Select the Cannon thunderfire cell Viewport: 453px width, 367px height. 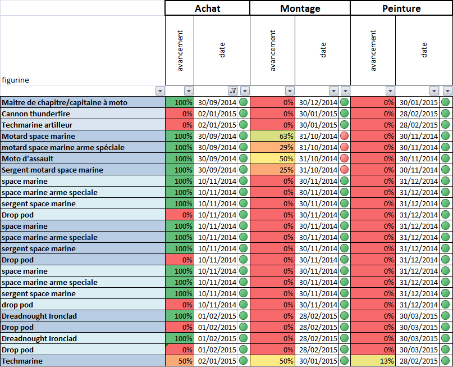coord(83,114)
